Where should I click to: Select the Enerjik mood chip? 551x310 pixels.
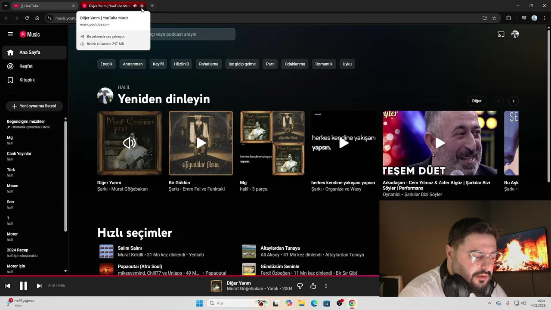click(106, 64)
